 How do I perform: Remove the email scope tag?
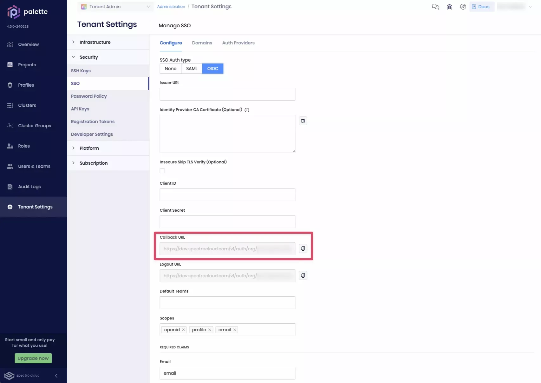235,330
